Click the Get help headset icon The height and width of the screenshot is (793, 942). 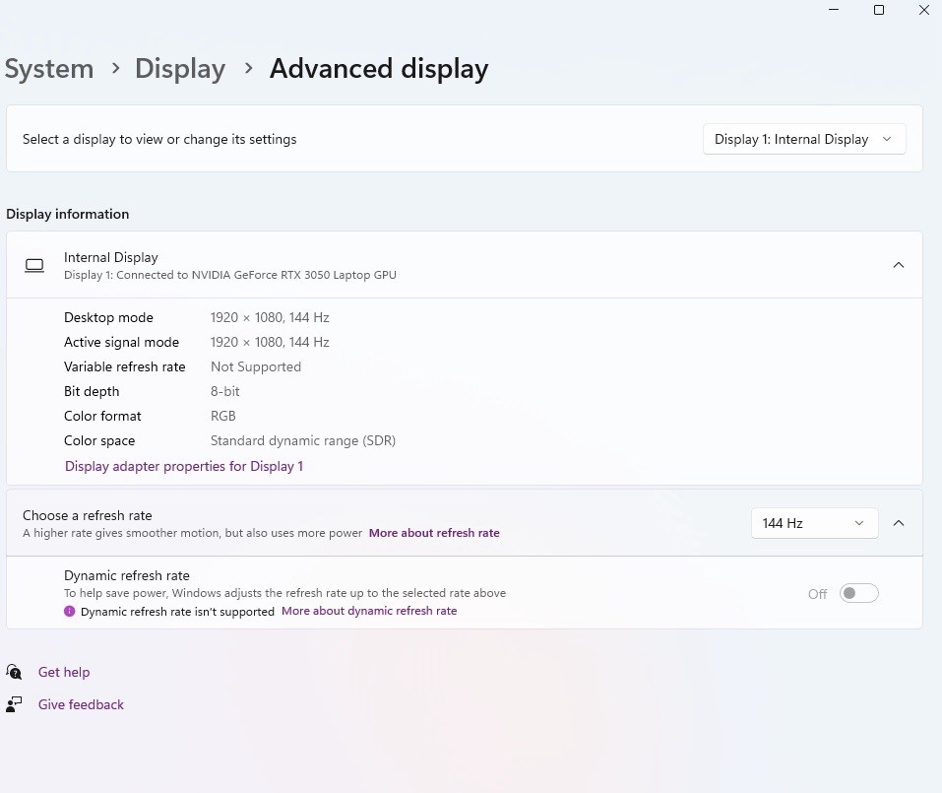pos(14,672)
